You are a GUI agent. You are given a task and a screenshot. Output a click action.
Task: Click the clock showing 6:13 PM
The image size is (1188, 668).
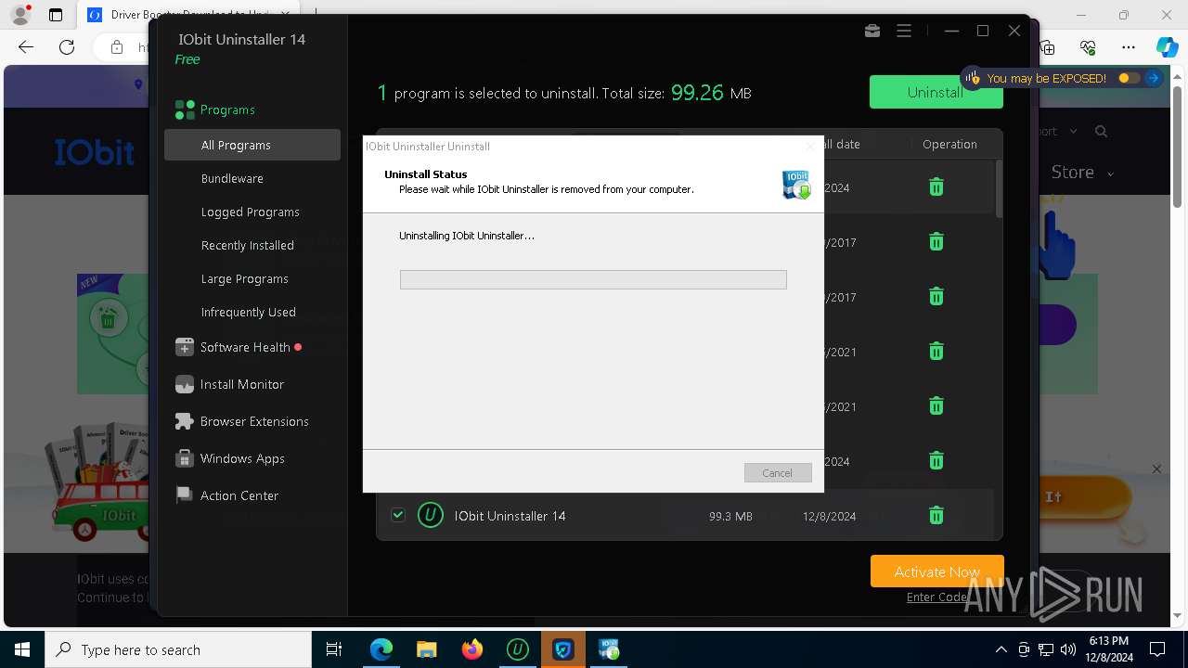click(x=1108, y=641)
